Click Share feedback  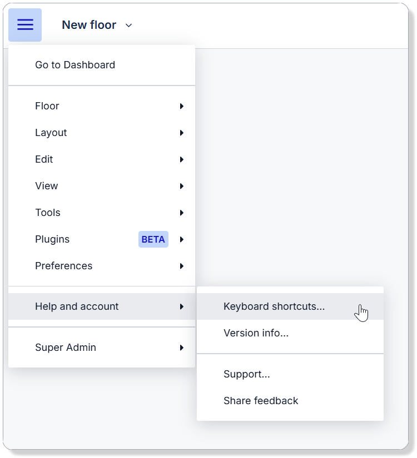click(261, 401)
